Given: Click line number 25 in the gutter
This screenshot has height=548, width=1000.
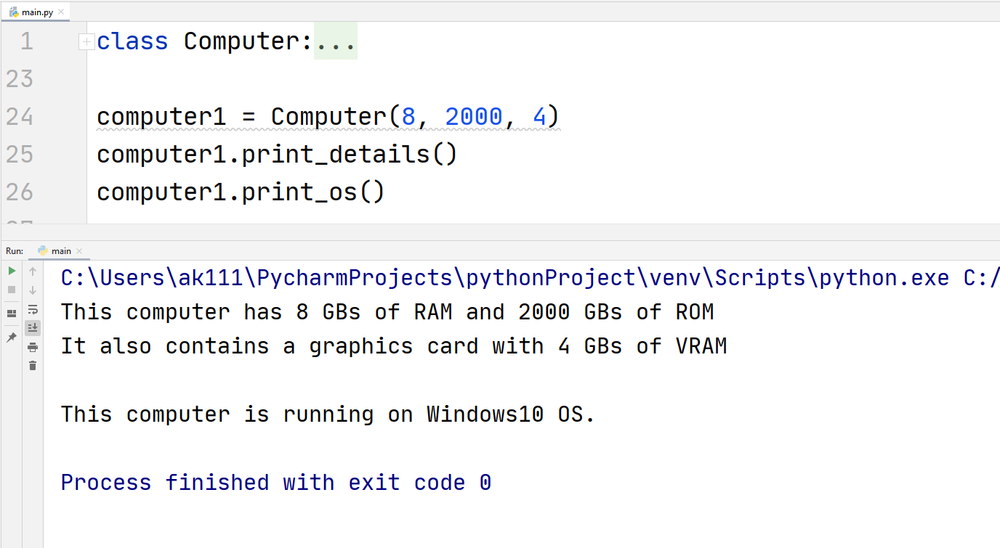Looking at the screenshot, I should click(x=20, y=154).
